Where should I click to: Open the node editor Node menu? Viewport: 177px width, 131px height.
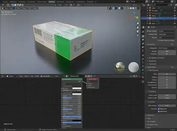37,76
